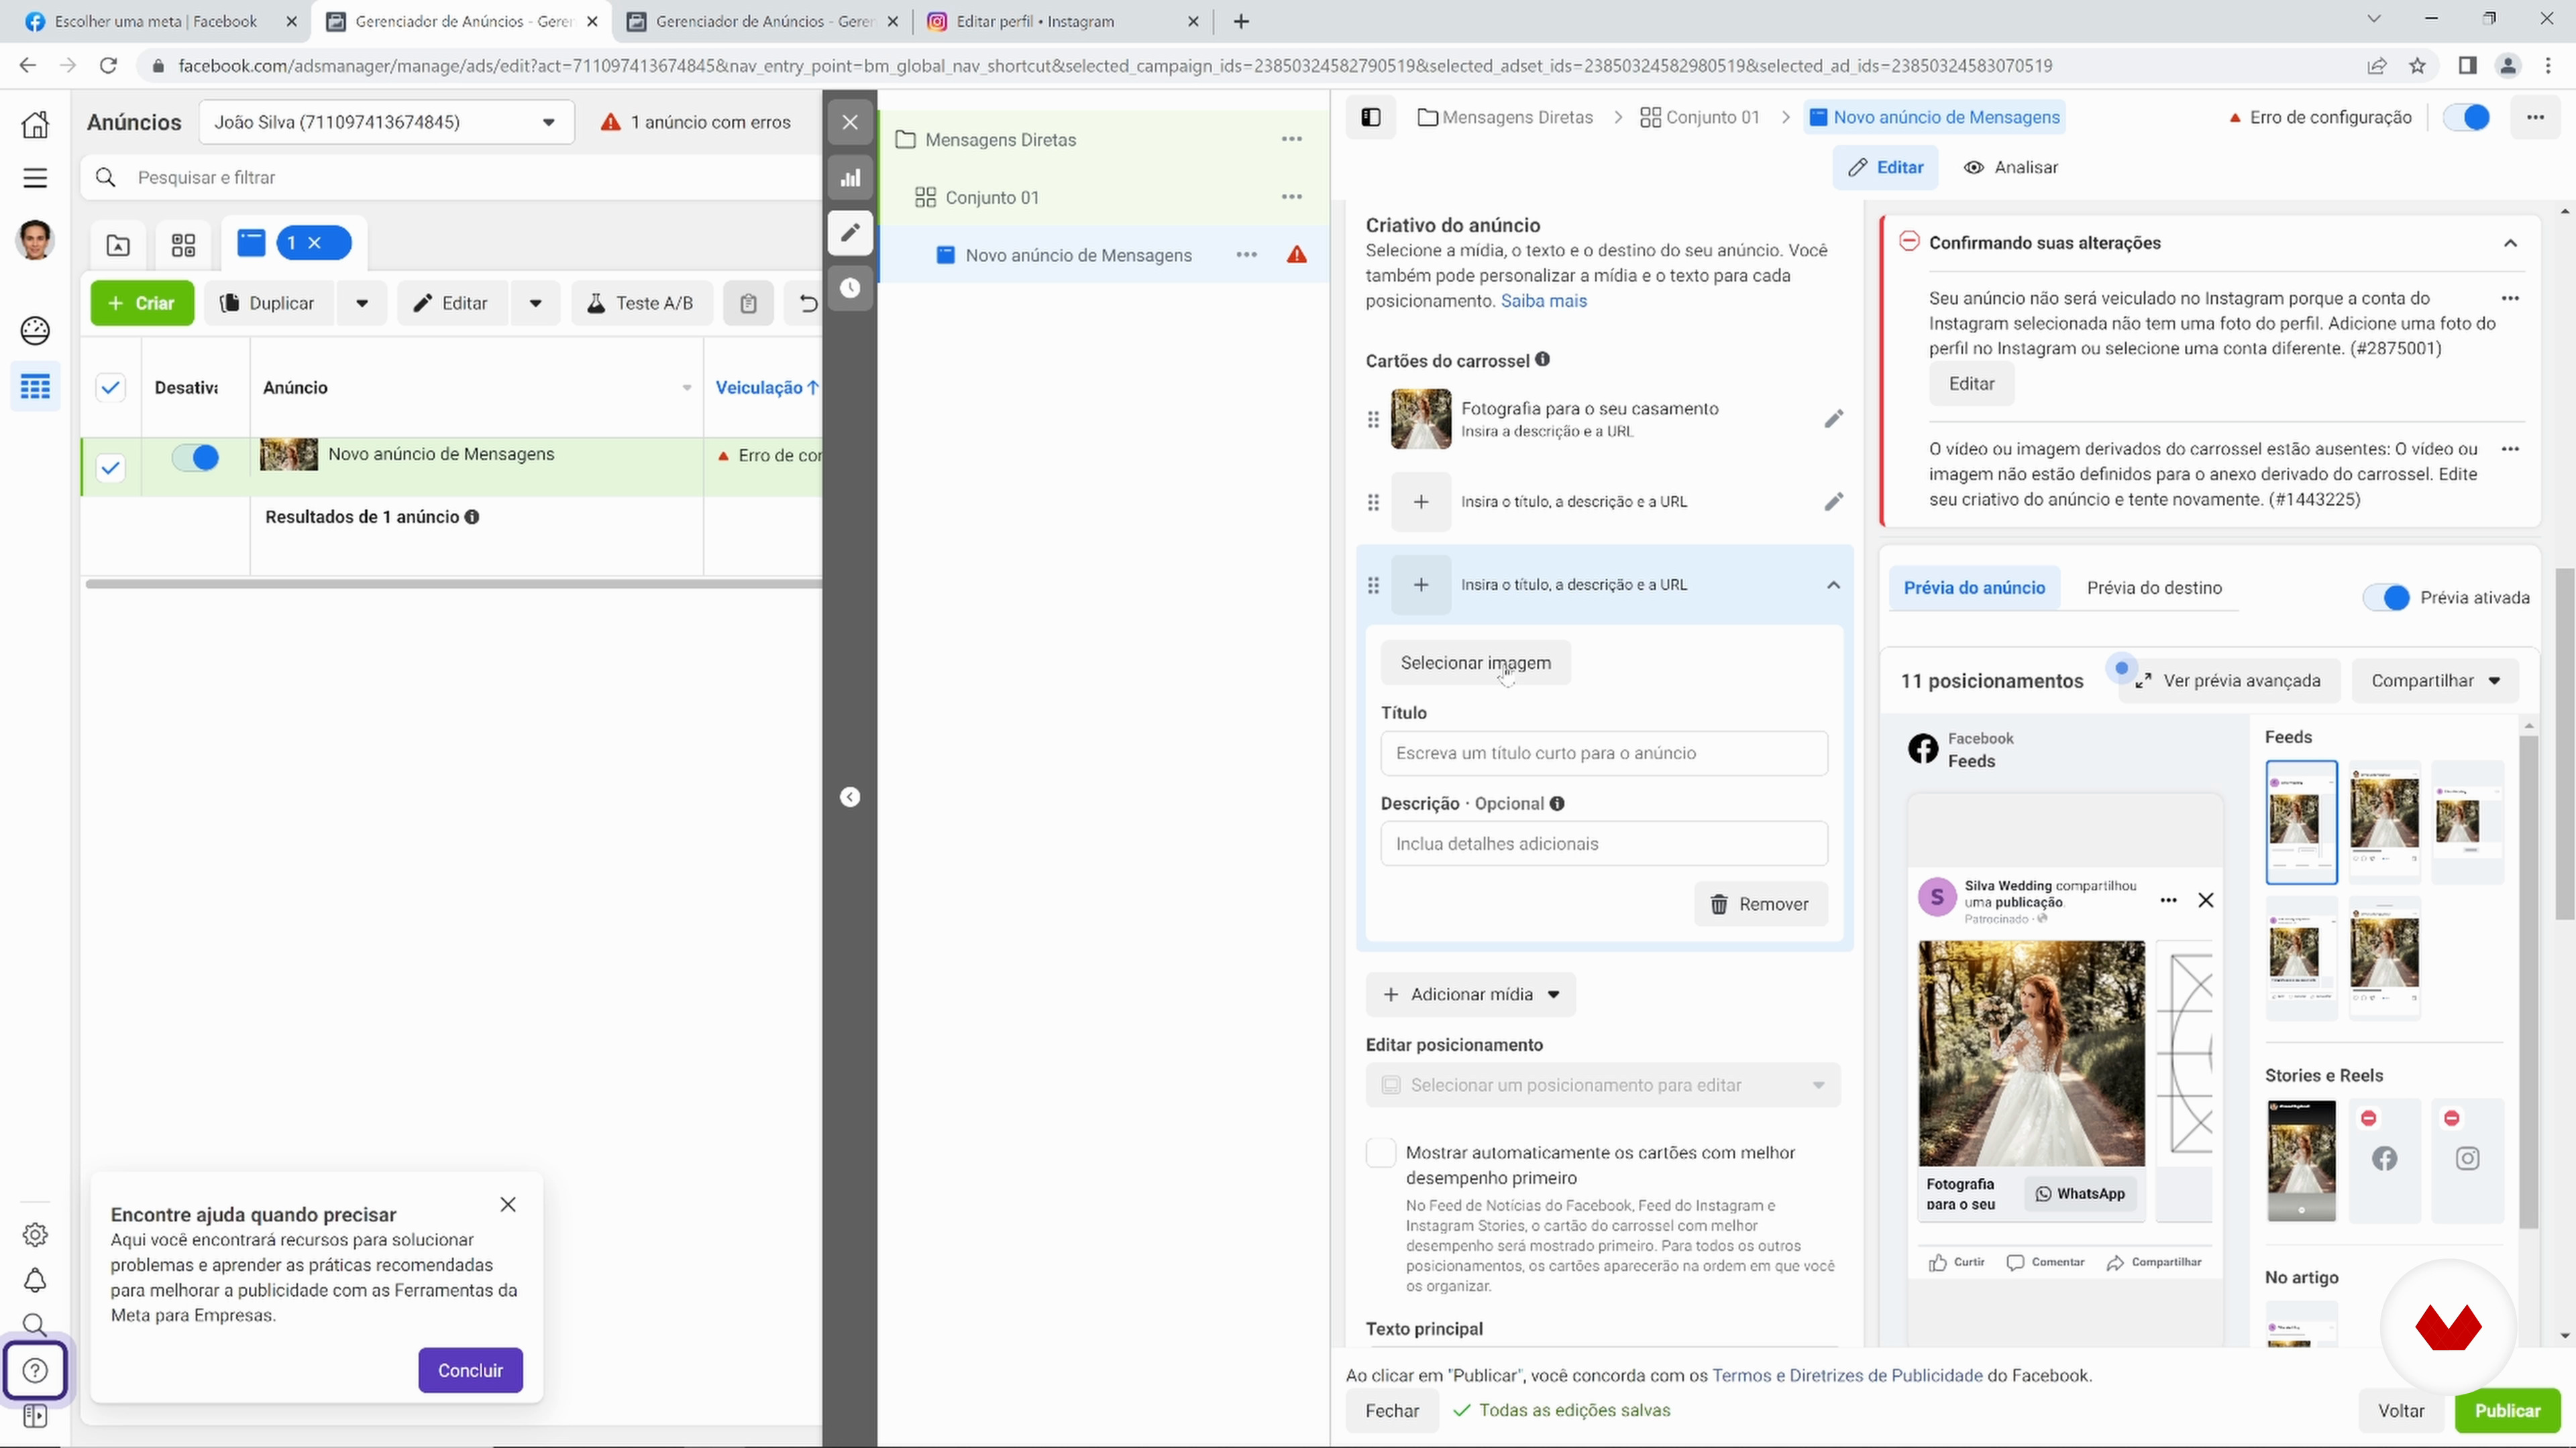Bookmark this page with the star icon
Viewport: 2576px width, 1448px height.
[x=2417, y=66]
